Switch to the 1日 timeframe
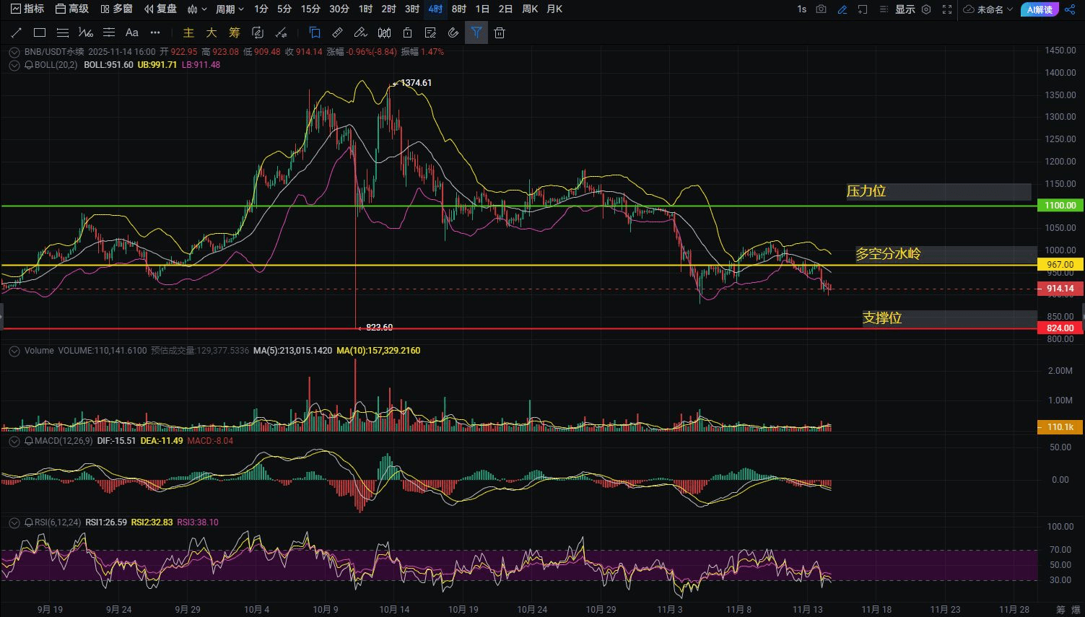1085x617 pixels. (x=482, y=9)
